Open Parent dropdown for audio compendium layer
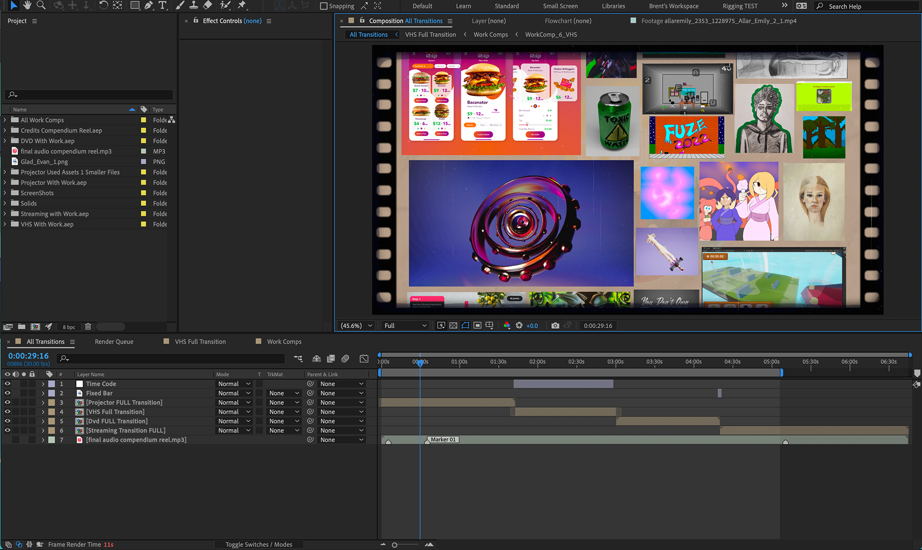This screenshot has width=922, height=550. 341,440
